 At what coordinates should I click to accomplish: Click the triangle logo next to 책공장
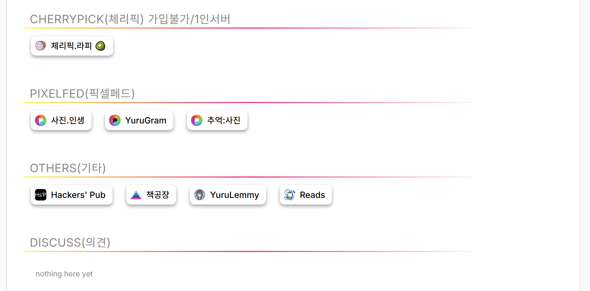(x=136, y=195)
